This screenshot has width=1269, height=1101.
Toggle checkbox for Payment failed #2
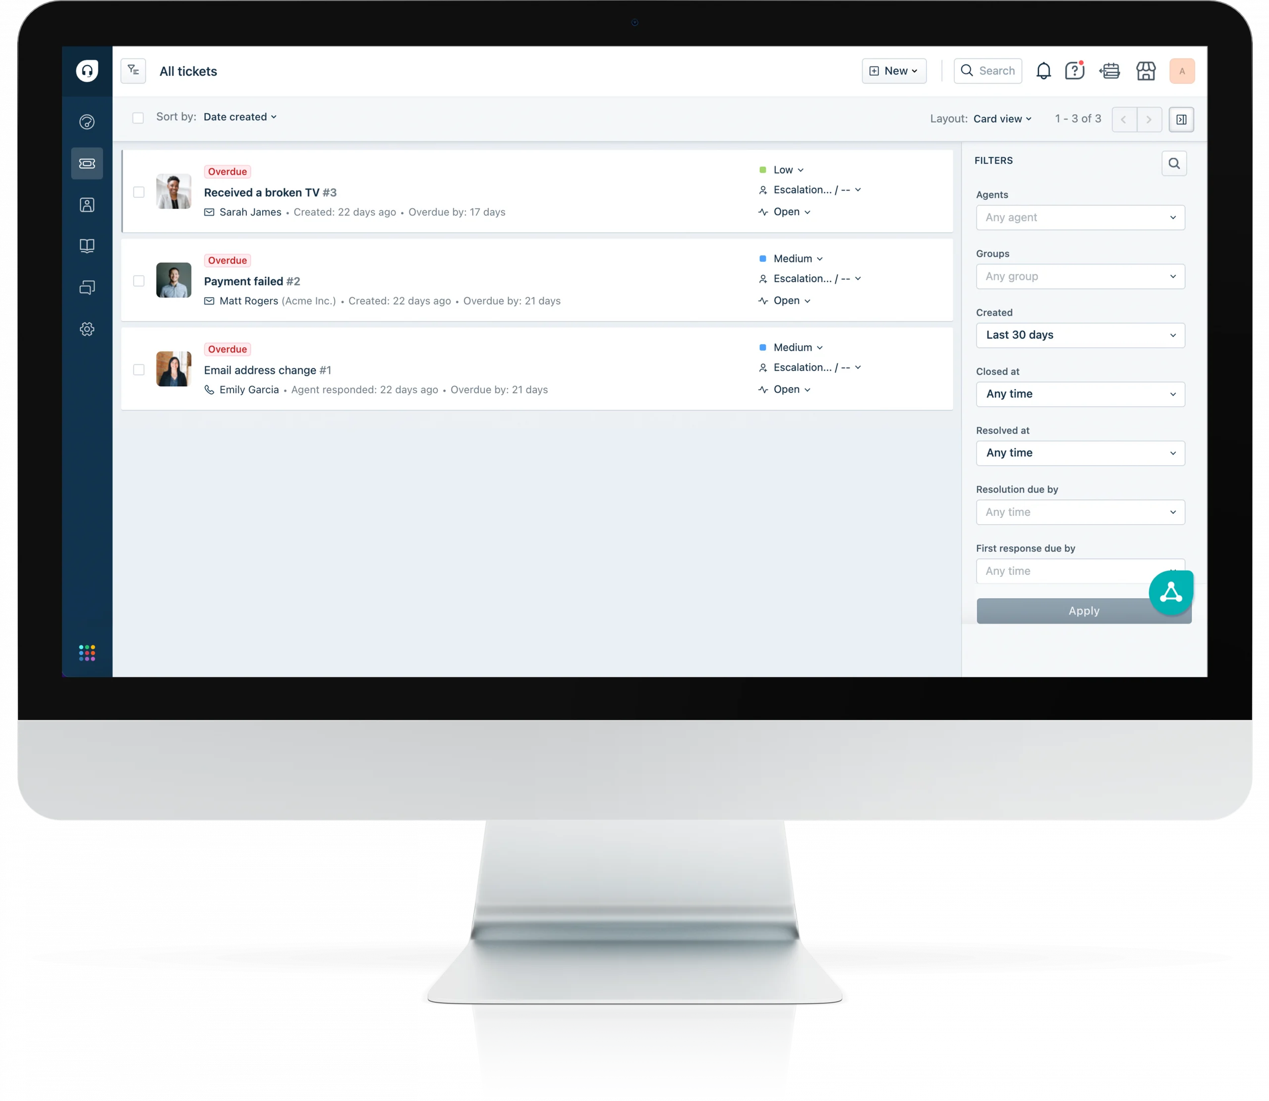tap(139, 281)
